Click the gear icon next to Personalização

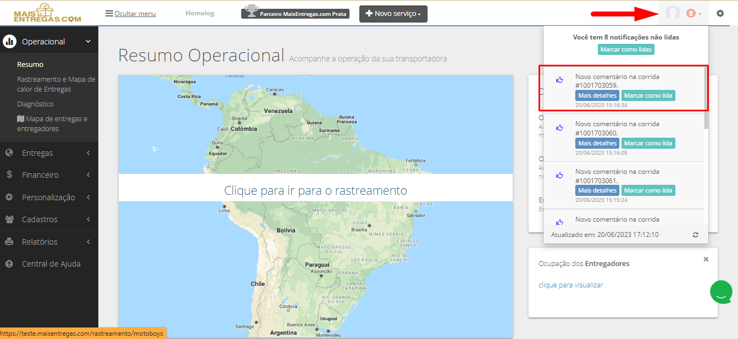coord(9,197)
